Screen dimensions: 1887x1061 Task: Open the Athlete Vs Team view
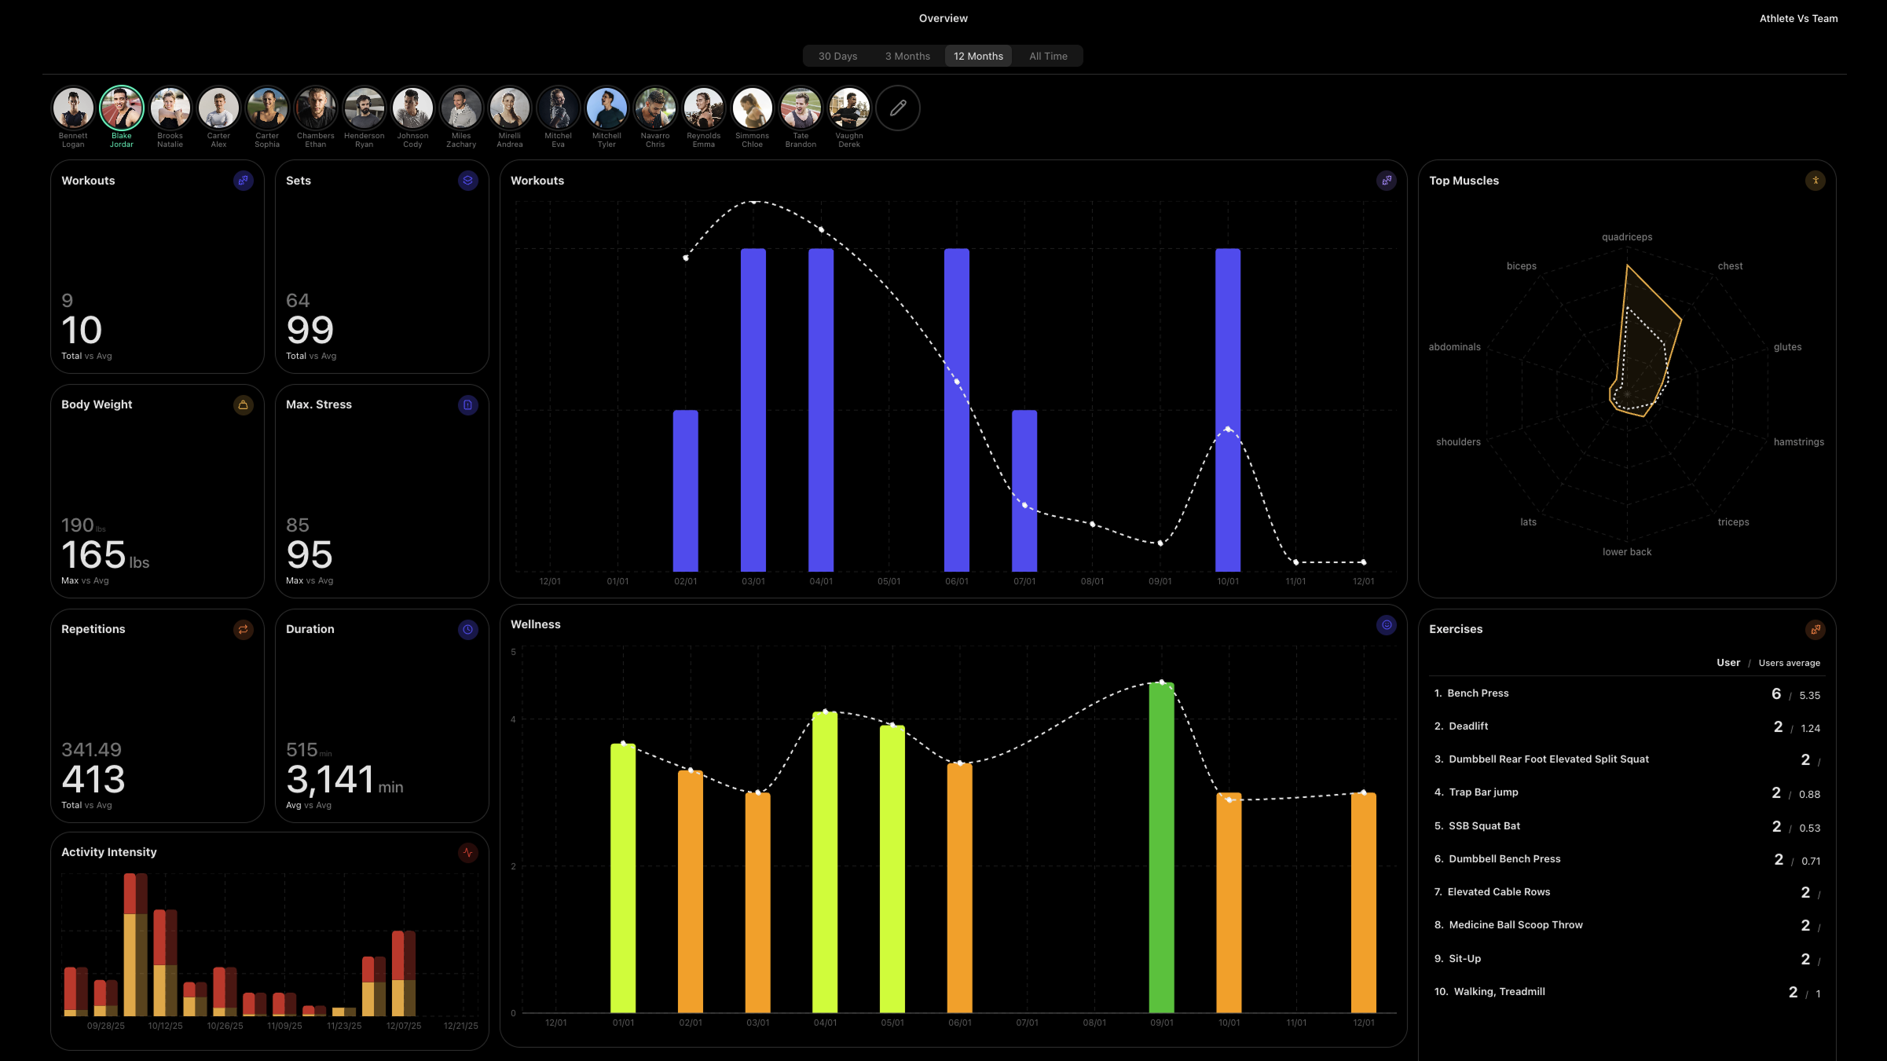1798,19
